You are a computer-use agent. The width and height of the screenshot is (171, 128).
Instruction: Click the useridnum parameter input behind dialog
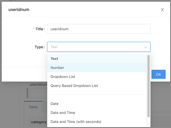click(39, 93)
